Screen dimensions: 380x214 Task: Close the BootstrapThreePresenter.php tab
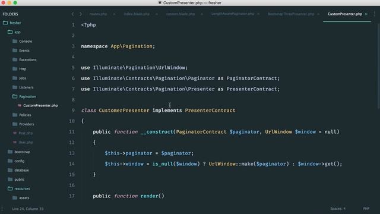[x=318, y=14]
